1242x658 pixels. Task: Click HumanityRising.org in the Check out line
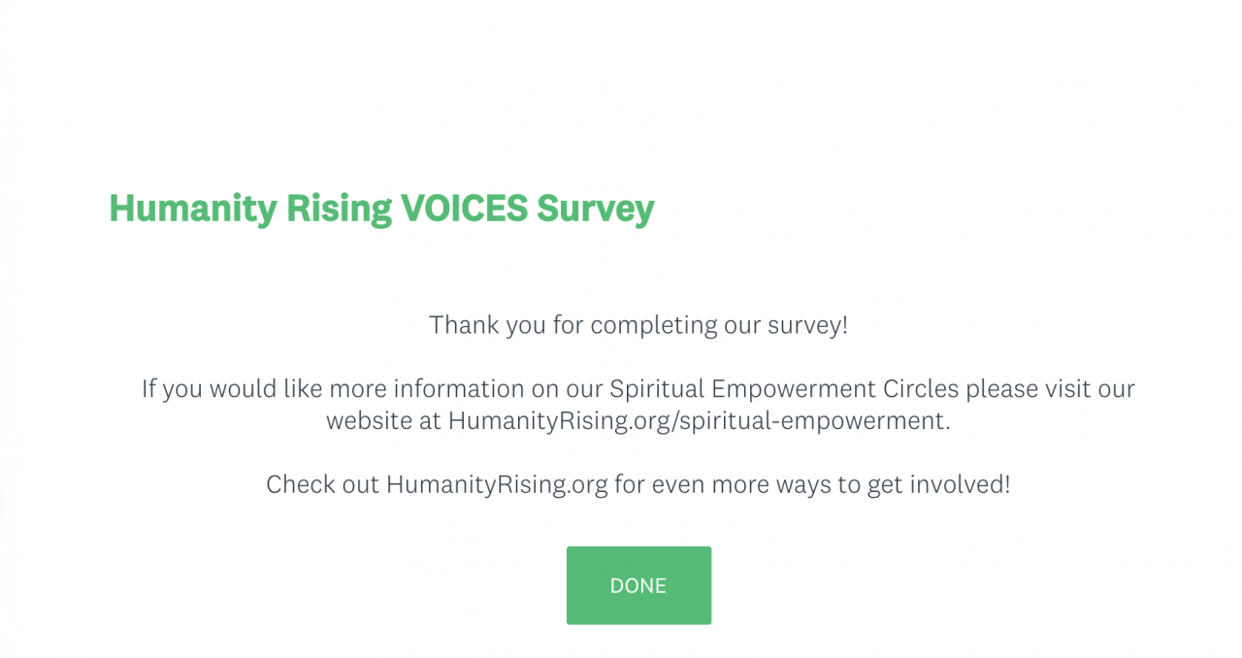coord(497,483)
